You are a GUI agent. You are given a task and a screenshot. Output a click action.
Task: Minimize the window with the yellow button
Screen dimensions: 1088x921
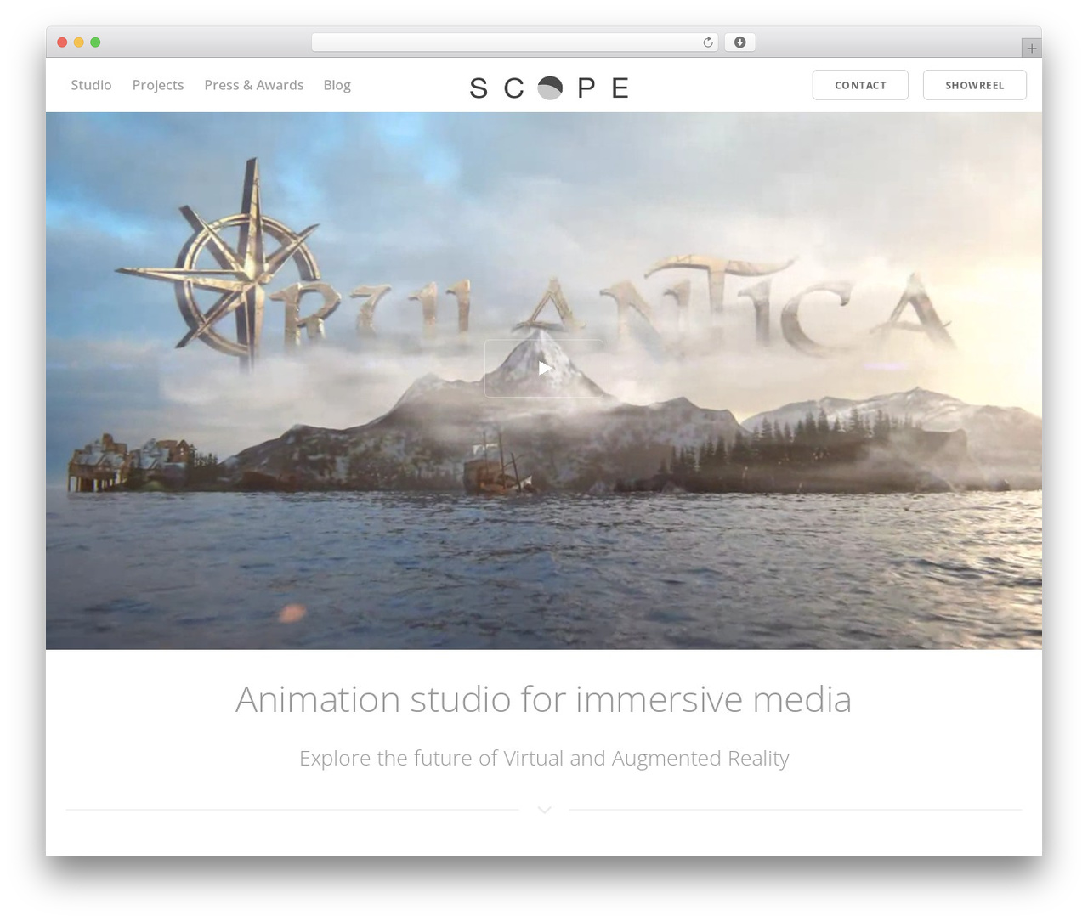pos(79,42)
